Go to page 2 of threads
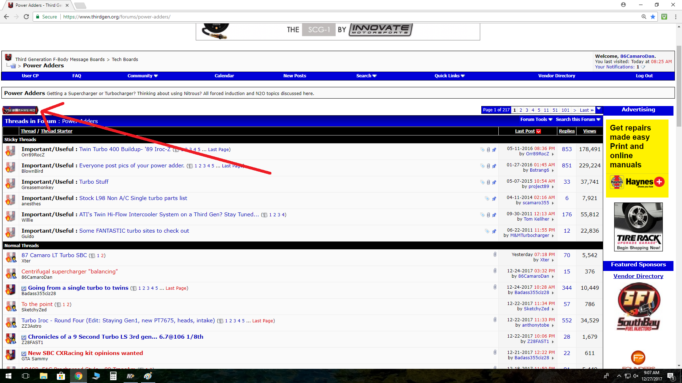This screenshot has height=383, width=682. point(521,110)
